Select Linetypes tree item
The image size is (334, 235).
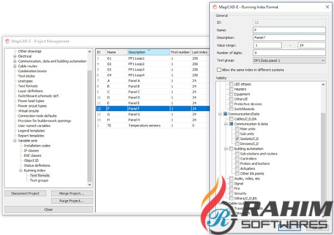click(x=25, y=81)
